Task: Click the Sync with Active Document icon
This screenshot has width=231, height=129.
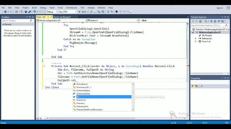Action: (212, 21)
